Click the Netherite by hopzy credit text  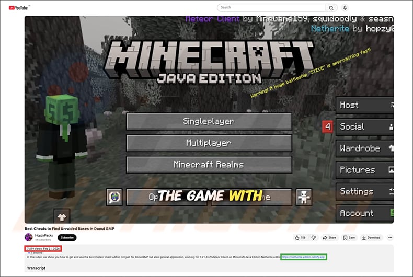[352, 28]
